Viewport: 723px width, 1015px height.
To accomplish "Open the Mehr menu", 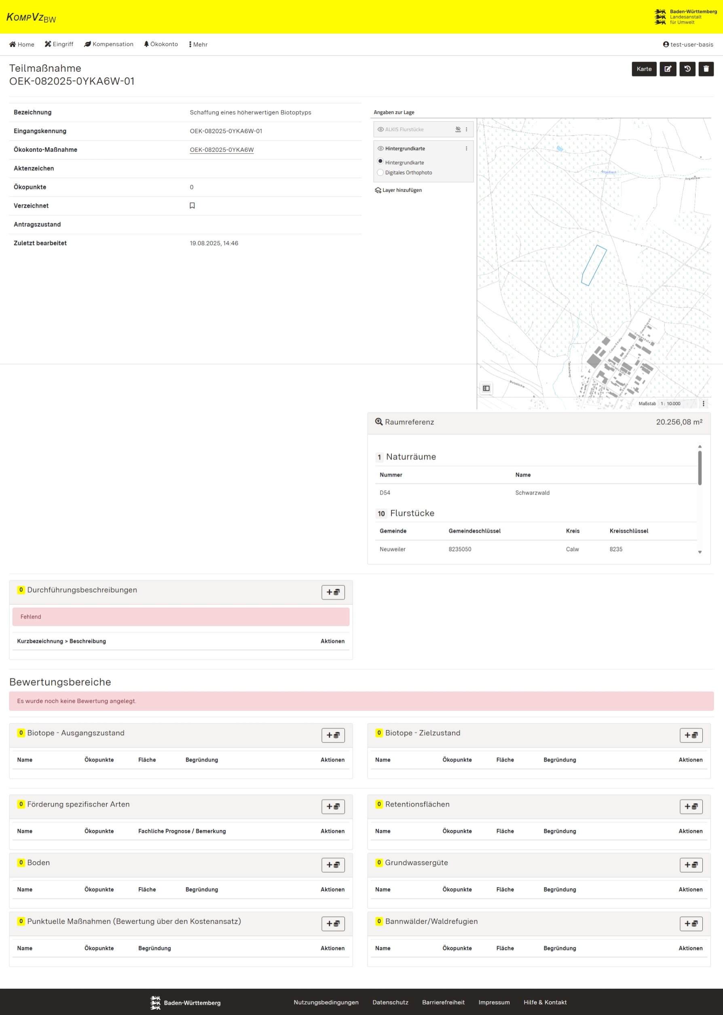I will tap(198, 44).
